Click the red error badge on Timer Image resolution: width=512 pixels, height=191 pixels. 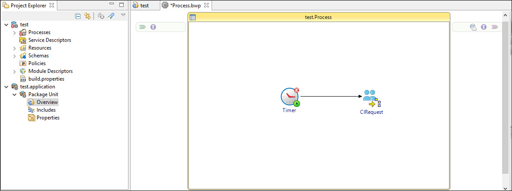[x=297, y=90]
